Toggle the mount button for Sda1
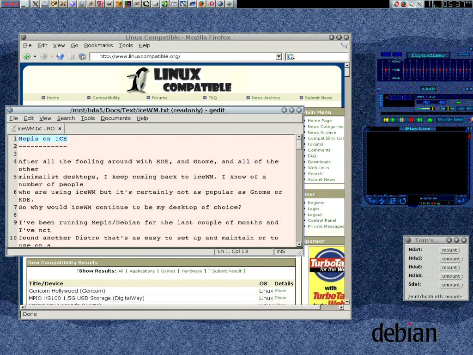The height and width of the screenshot is (355, 473). [450, 285]
